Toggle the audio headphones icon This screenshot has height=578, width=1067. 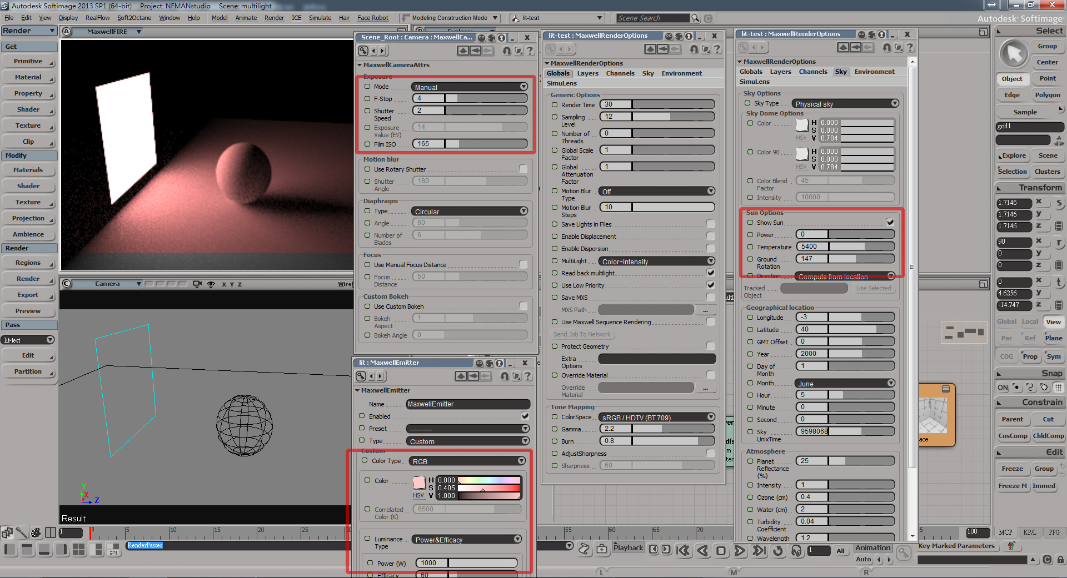tap(796, 551)
